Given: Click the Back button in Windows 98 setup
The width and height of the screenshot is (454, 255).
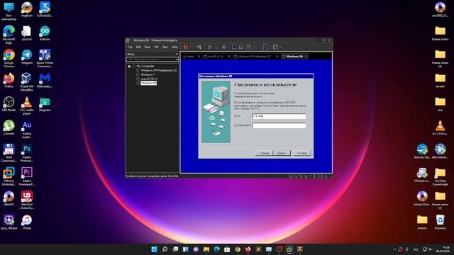Looking at the screenshot, I should point(264,153).
